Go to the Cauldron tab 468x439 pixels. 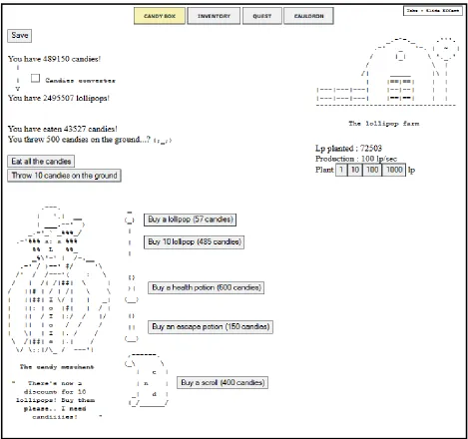click(x=308, y=16)
